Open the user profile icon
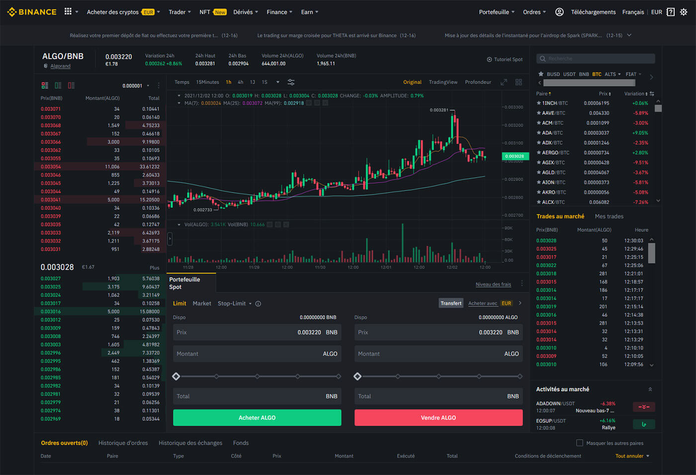This screenshot has width=696, height=475. click(559, 12)
